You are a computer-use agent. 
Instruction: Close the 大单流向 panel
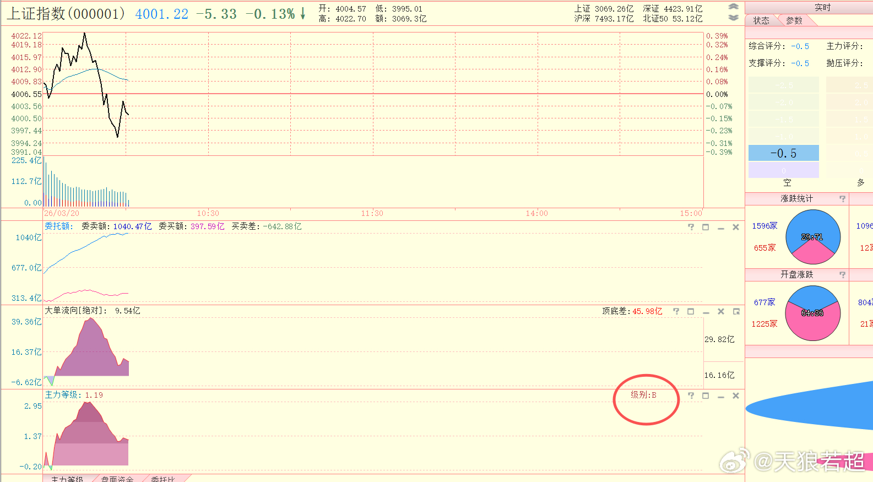[x=720, y=311]
